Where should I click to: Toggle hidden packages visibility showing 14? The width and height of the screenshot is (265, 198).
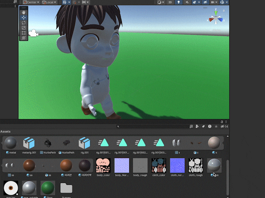(x=224, y=126)
